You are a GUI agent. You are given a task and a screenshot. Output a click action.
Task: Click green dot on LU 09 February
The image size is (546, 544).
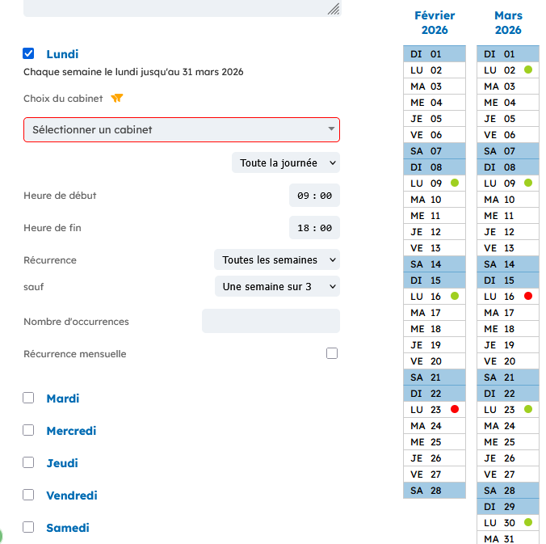click(x=455, y=183)
